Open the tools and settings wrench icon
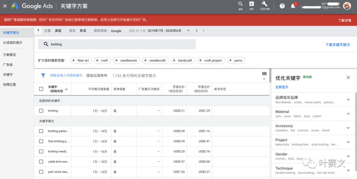Image resolution: width=357 pixels, height=179 pixels. [264, 4]
